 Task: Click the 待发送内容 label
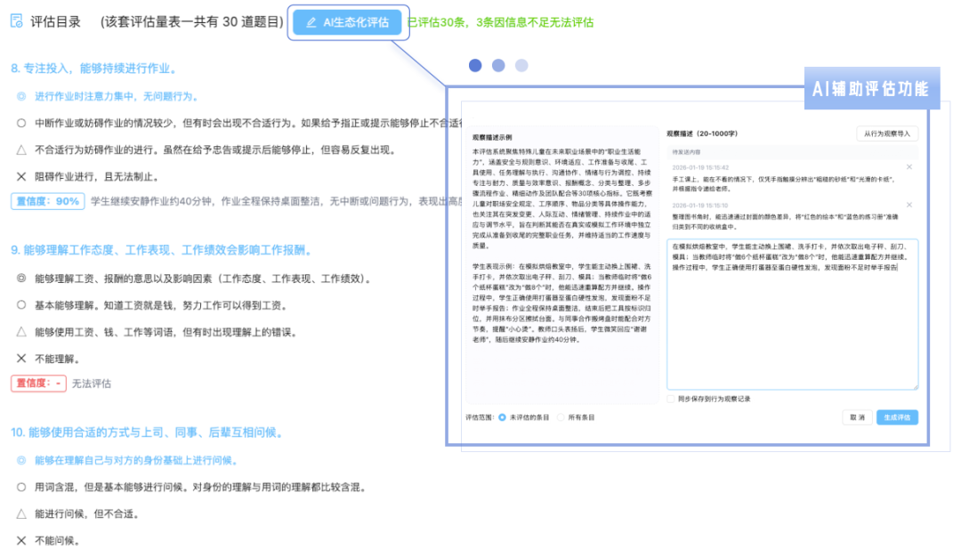(686, 152)
